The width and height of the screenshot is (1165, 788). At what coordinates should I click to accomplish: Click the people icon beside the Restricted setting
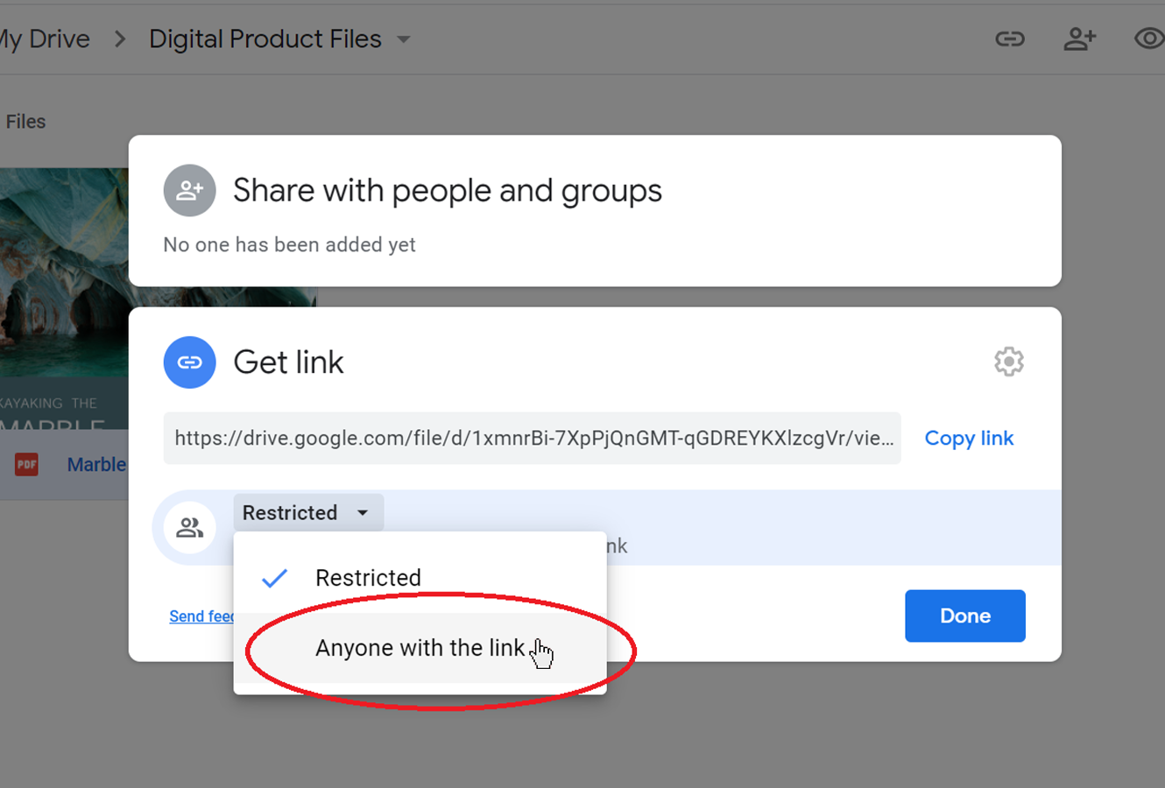point(189,527)
